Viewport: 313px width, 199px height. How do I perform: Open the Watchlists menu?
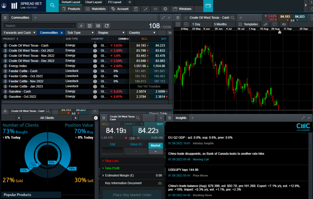tap(96, 9)
